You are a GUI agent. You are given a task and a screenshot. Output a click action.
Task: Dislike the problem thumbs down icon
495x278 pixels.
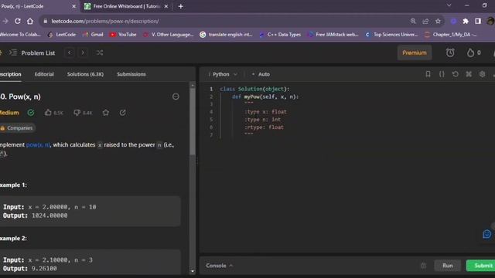[77, 112]
